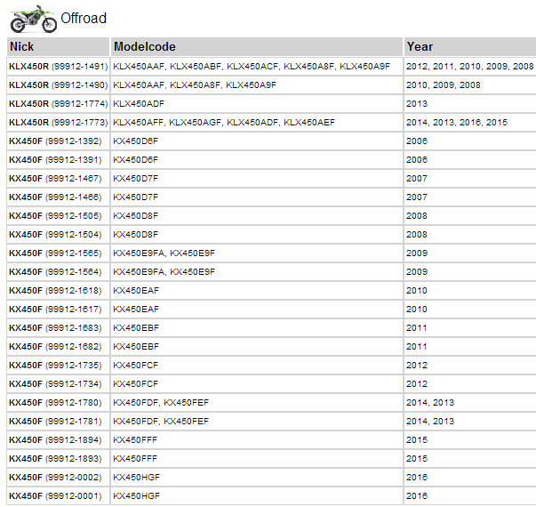Image resolution: width=536 pixels, height=507 pixels.
Task: Select the KX450F 99912-1392 link
Action: coord(54,141)
